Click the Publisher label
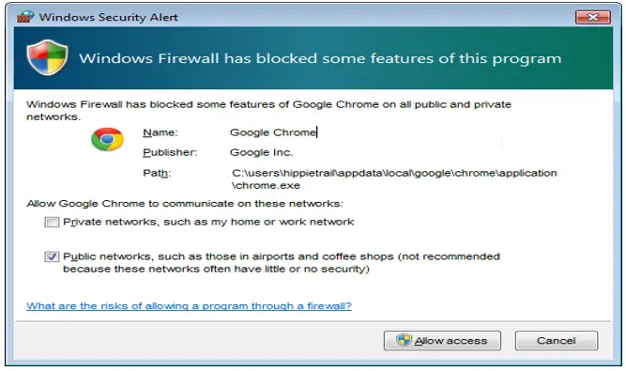The height and width of the screenshot is (371, 626). click(170, 152)
